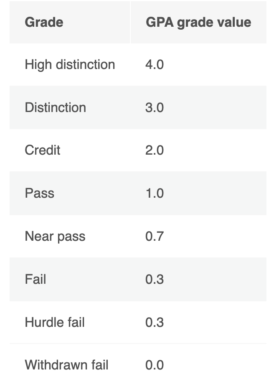Select the High distinction grade cell
The height and width of the screenshot is (382, 269).
70,65
